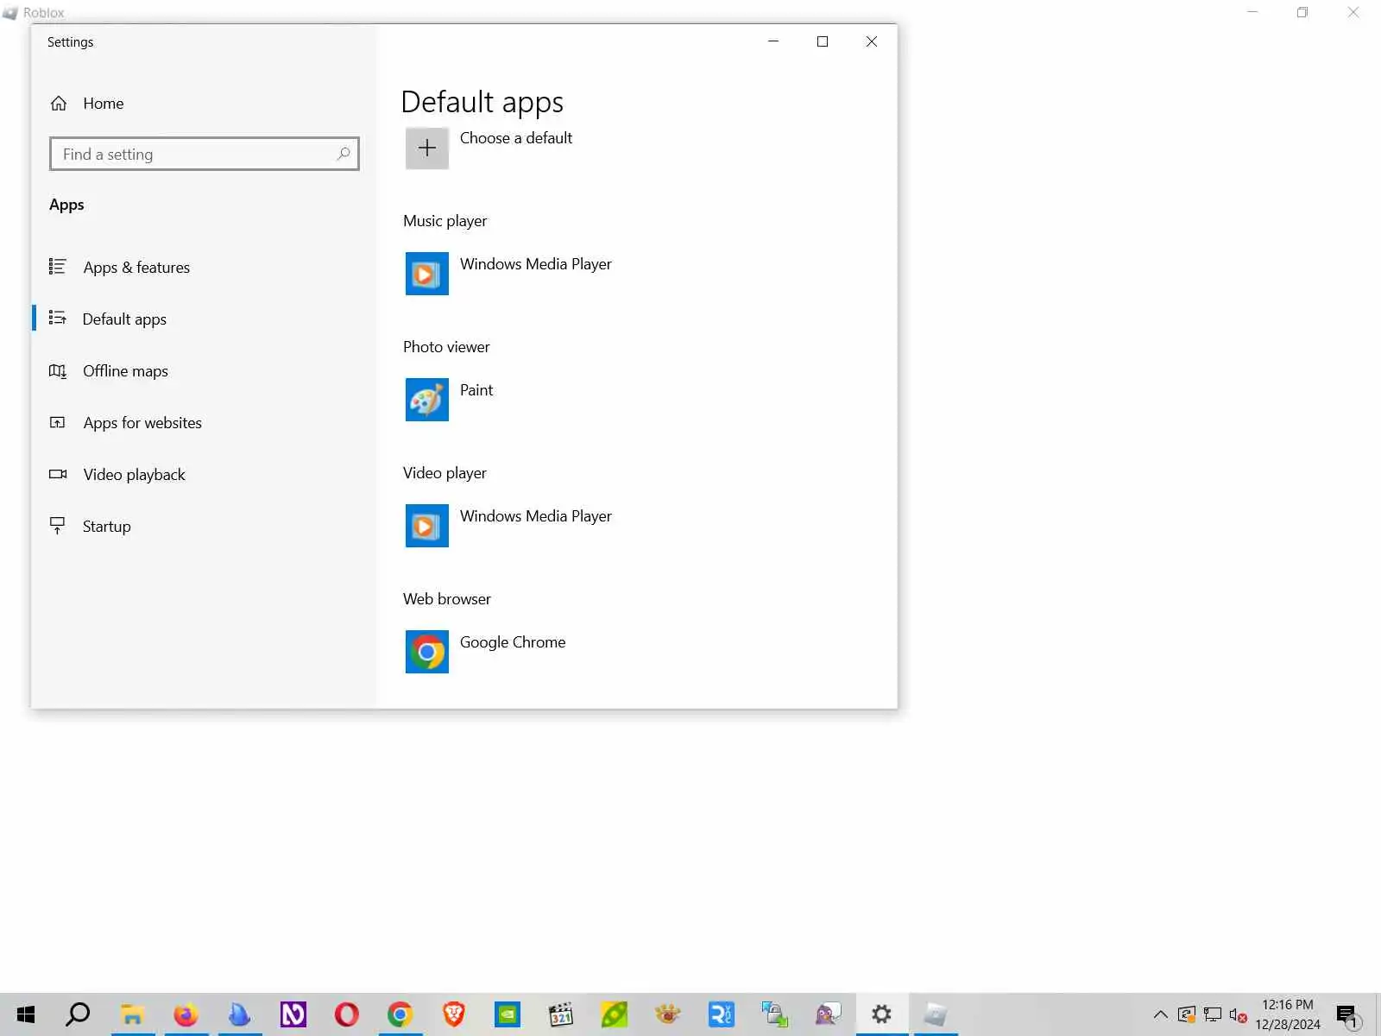Open Google Chrome from the taskbar

click(400, 1014)
